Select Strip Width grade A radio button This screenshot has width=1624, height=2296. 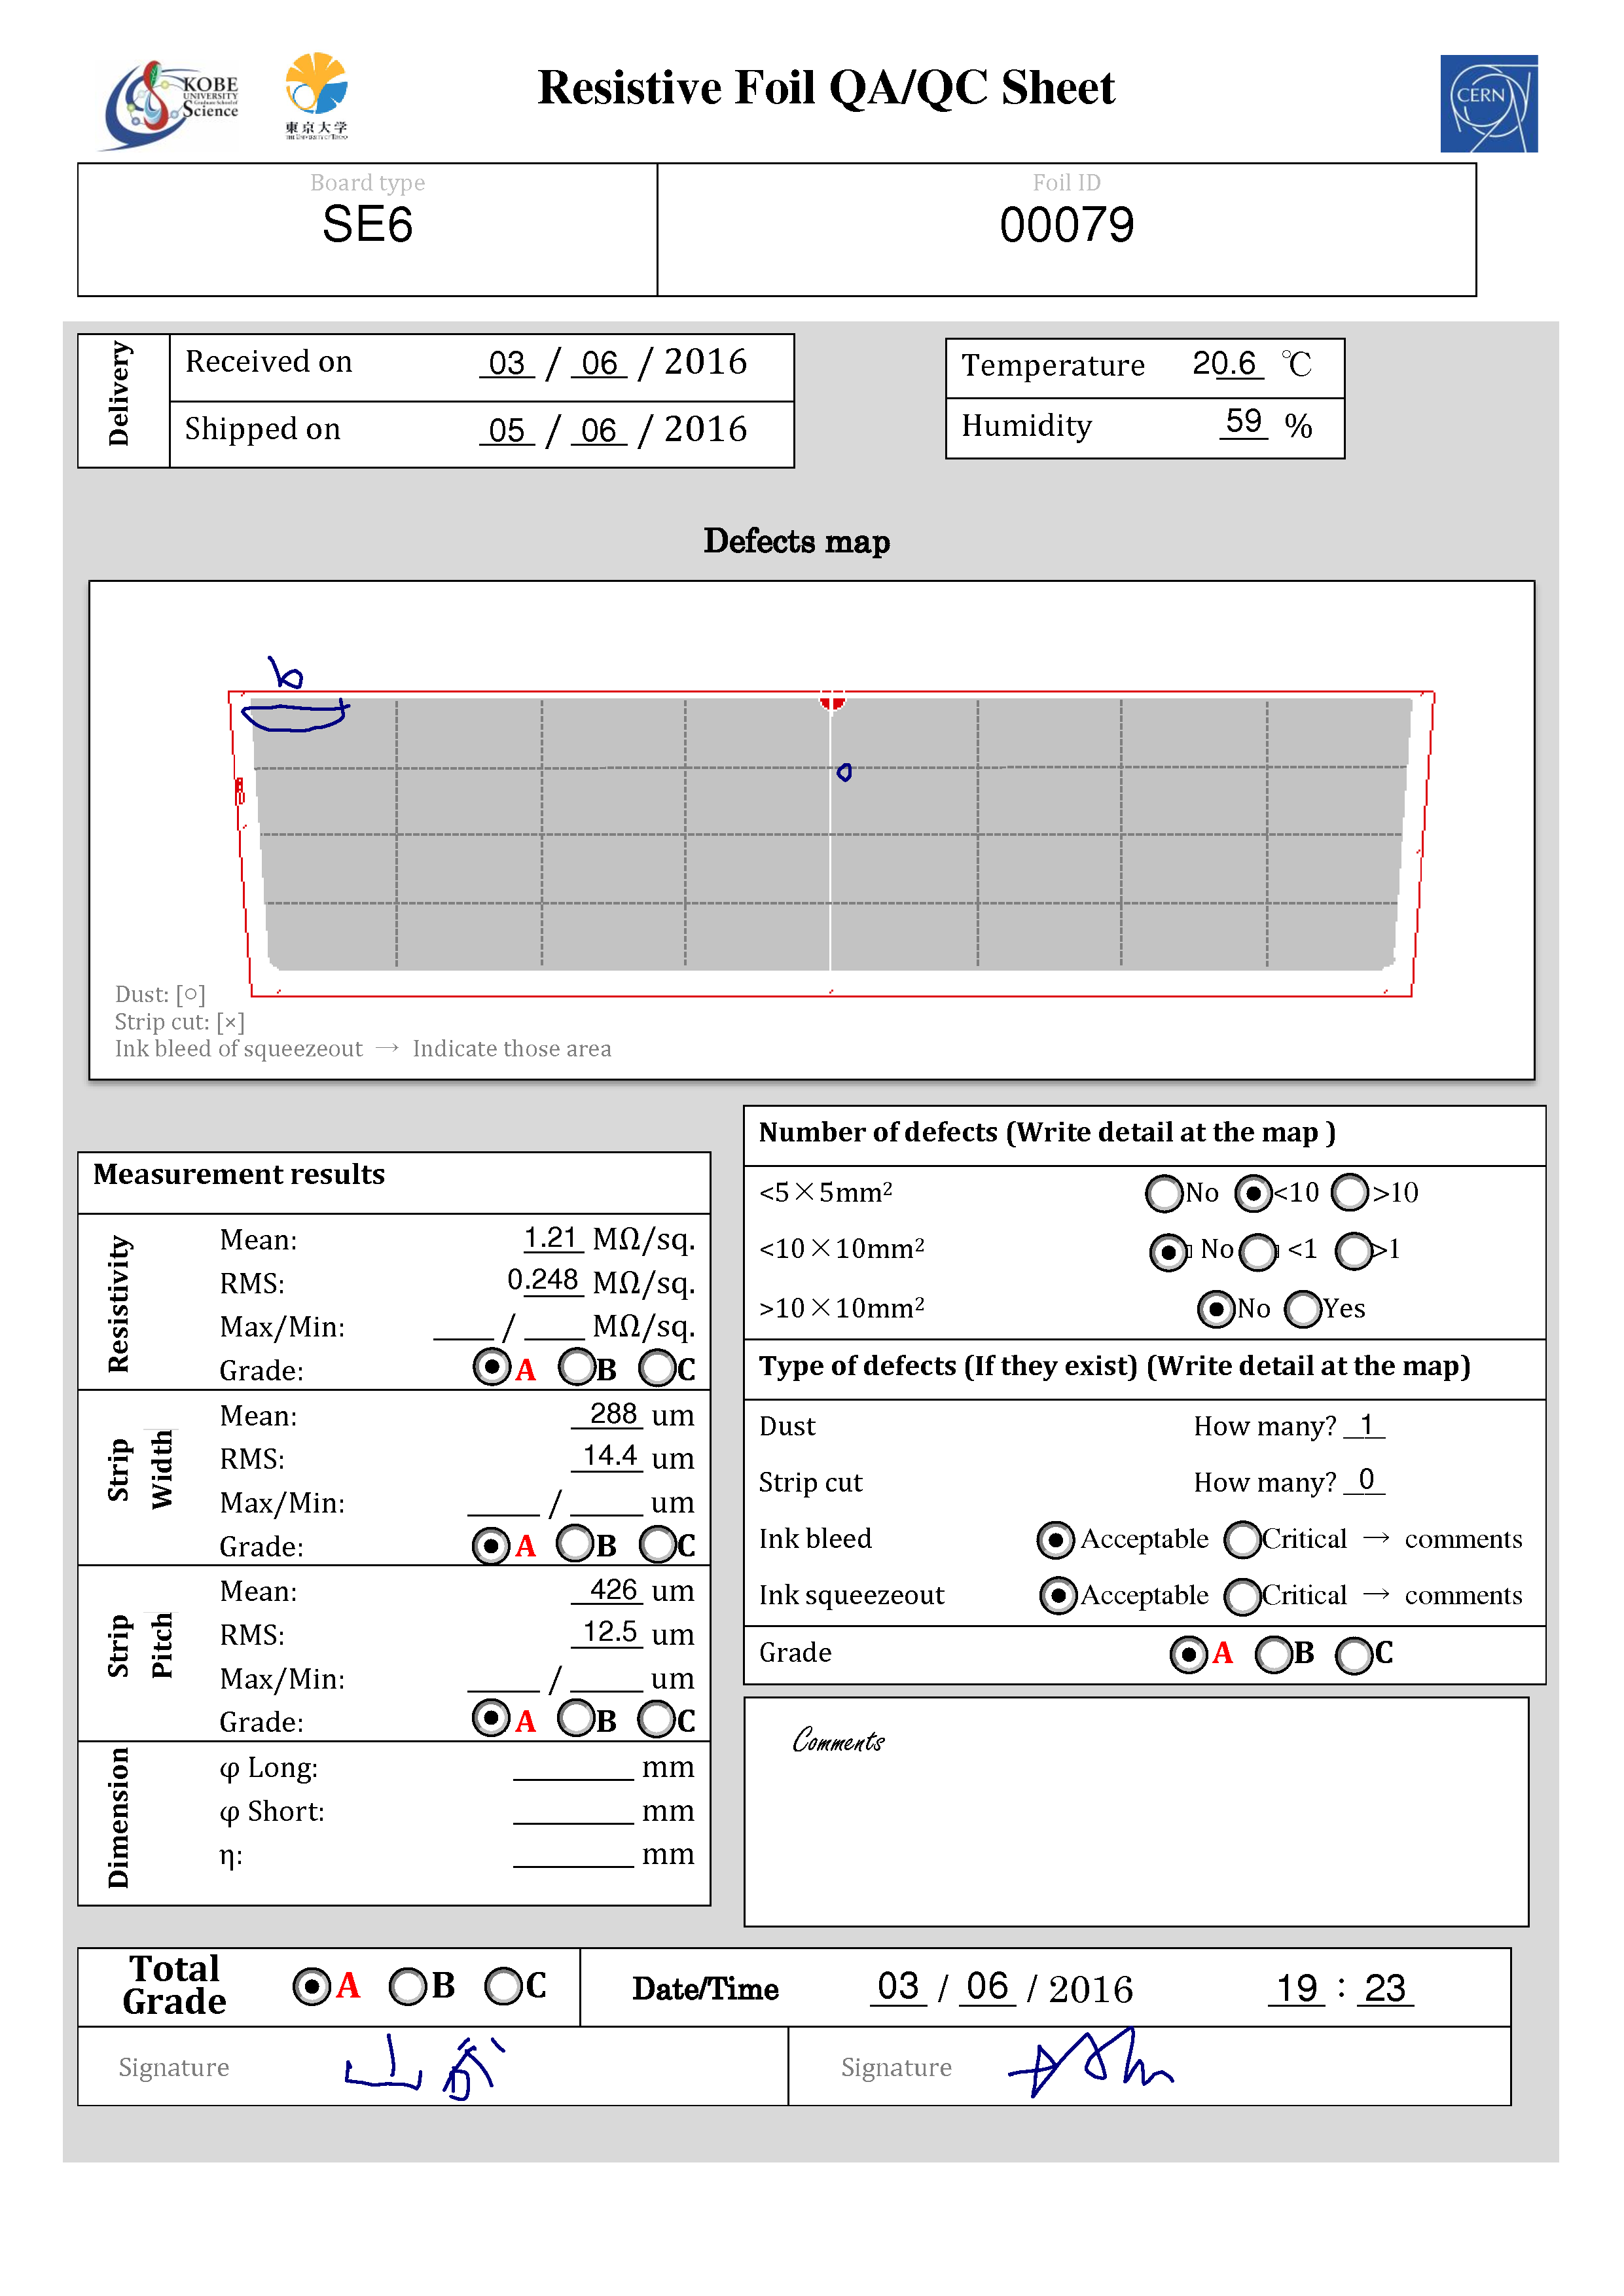(x=491, y=1545)
